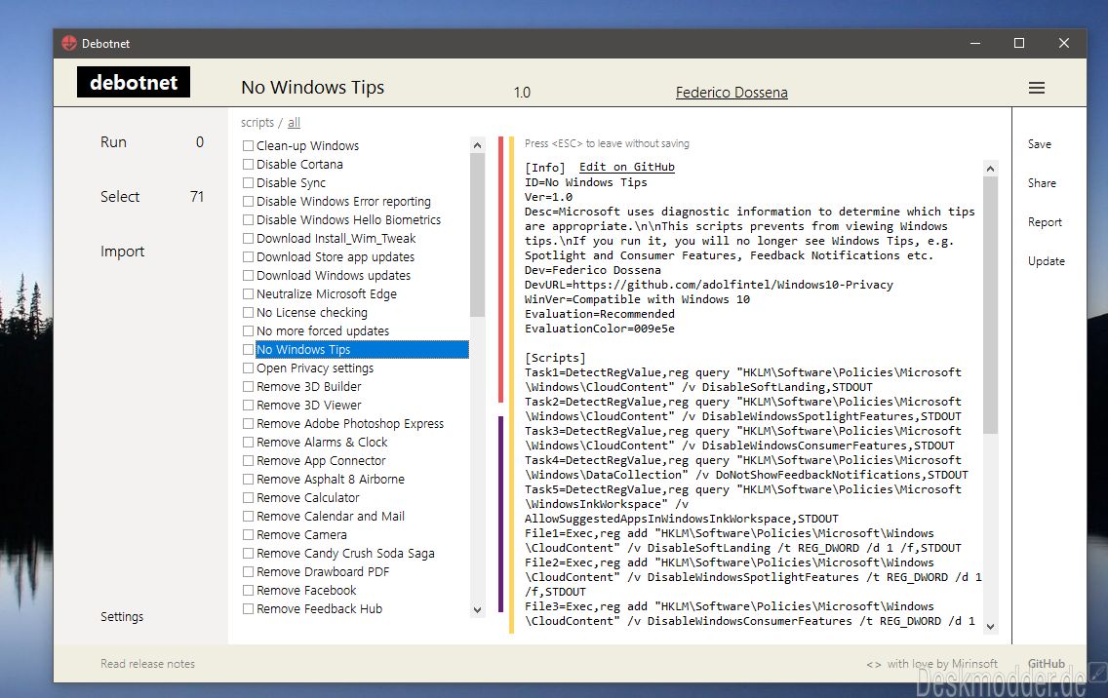Open the hamburger menu icon

click(x=1037, y=88)
